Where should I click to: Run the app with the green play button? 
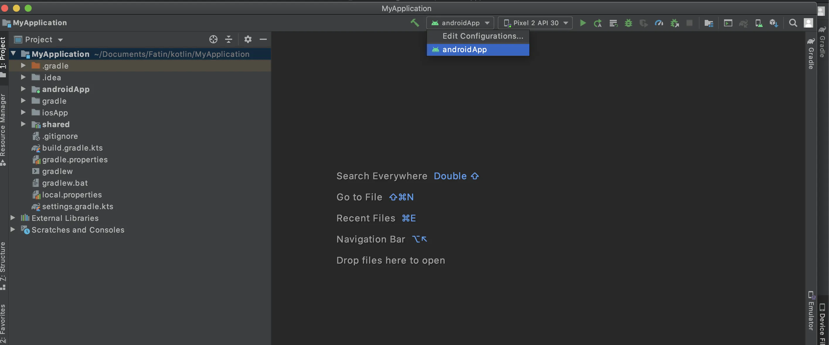582,23
